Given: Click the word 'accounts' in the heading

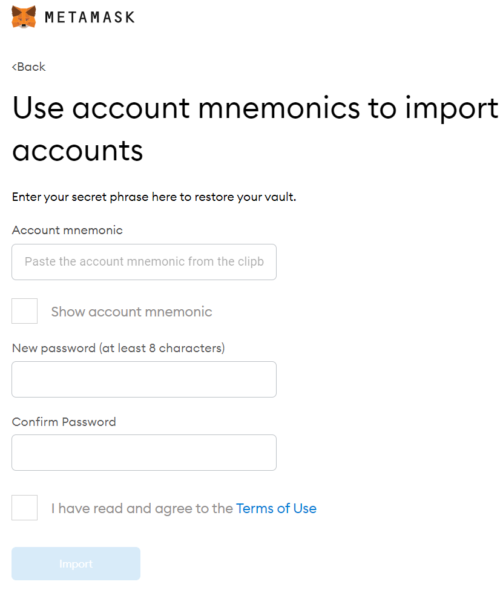Looking at the screenshot, I should [x=77, y=151].
